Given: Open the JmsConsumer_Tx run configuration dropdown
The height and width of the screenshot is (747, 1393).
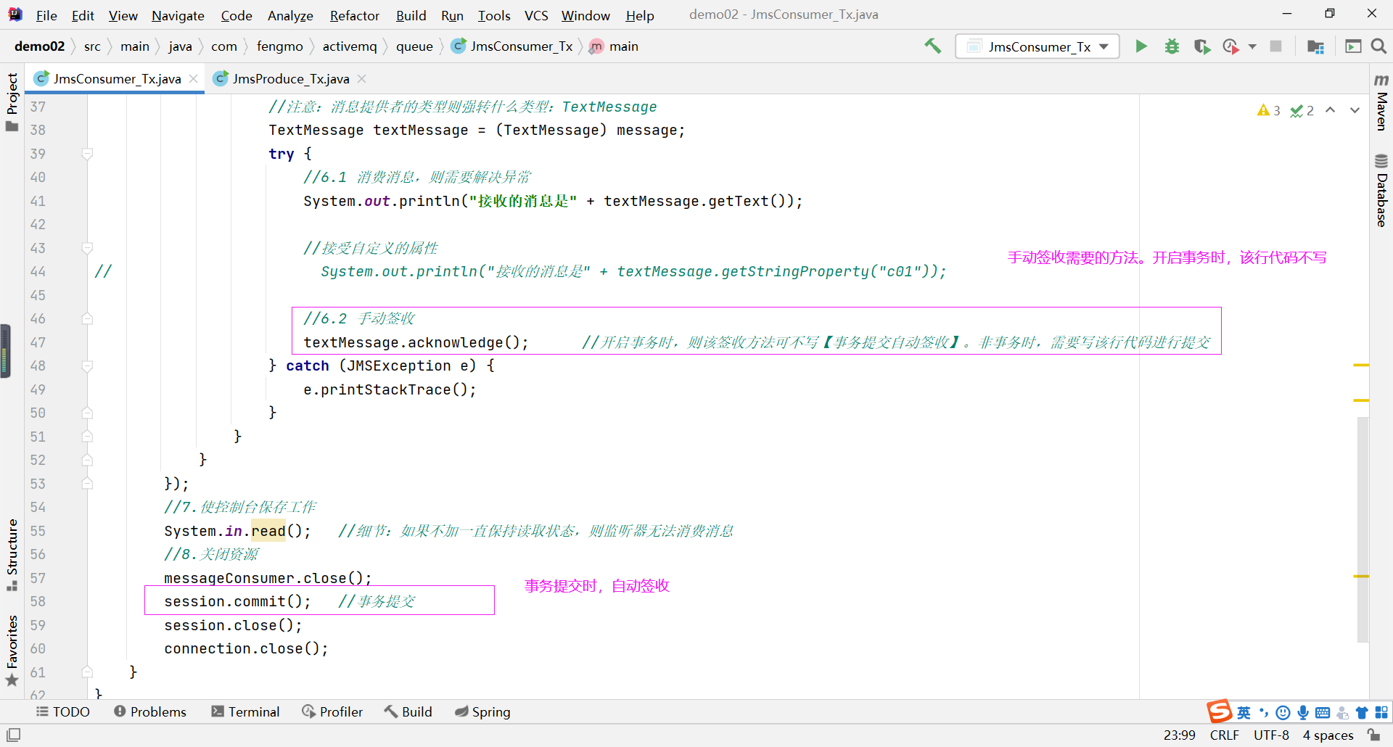Looking at the screenshot, I should pyautogui.click(x=1037, y=46).
